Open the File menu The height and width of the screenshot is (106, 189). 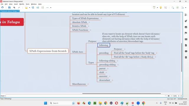2,4
